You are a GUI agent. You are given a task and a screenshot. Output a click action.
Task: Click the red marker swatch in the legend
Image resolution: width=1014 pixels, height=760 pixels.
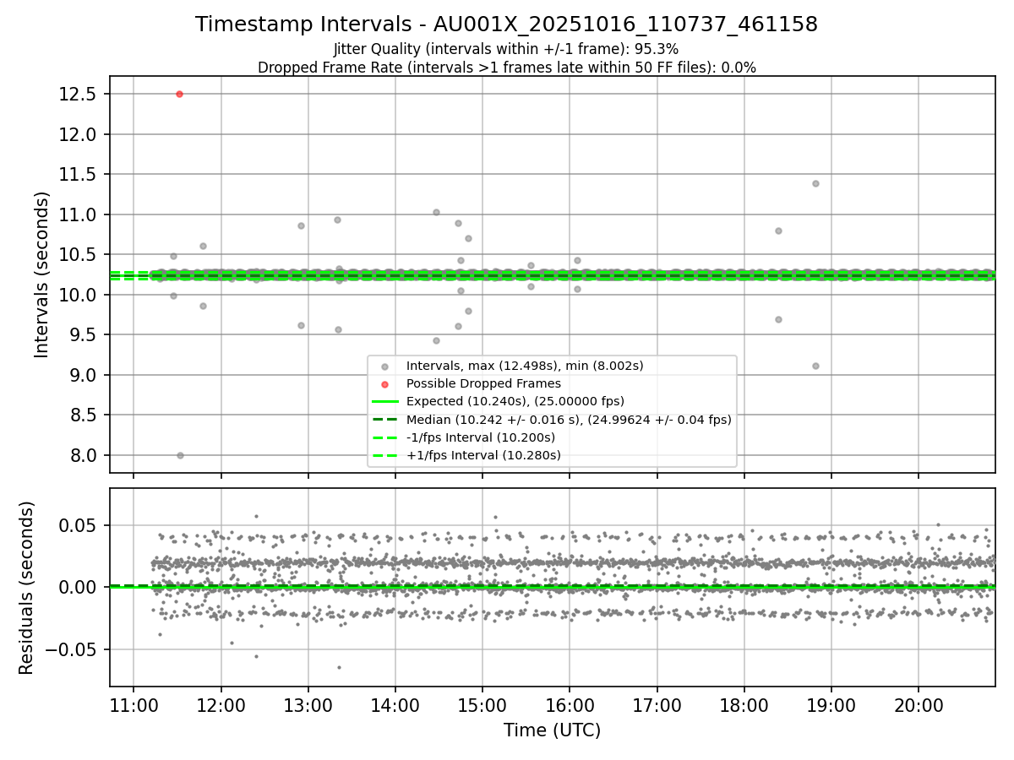[x=384, y=384]
